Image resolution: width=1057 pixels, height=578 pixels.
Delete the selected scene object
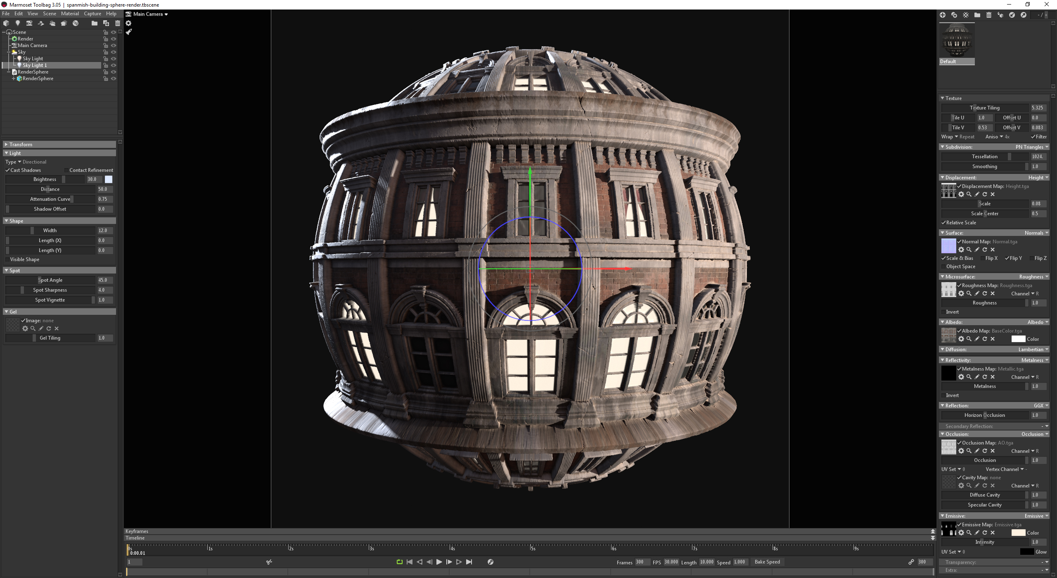pyautogui.click(x=118, y=23)
